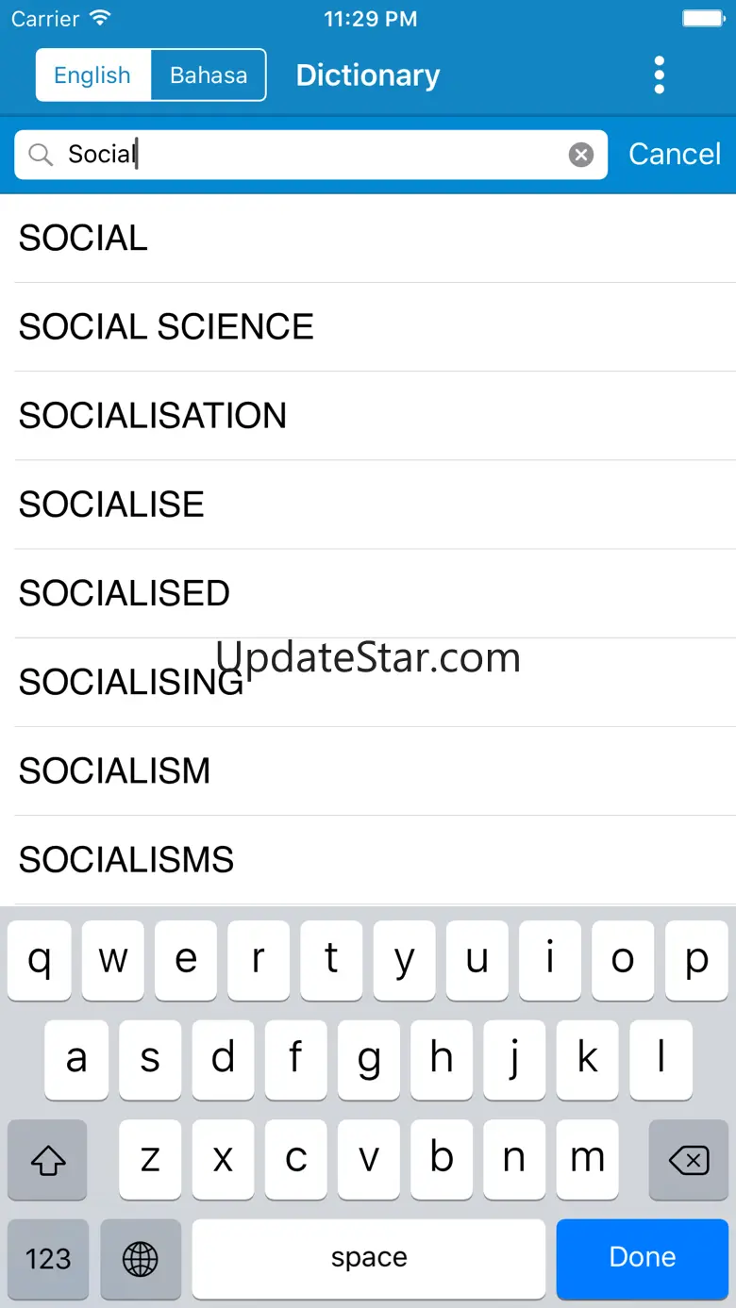This screenshot has width=736, height=1308.
Task: Select the English language segment
Action: point(92,75)
